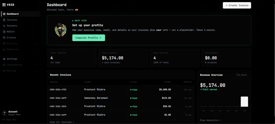Select Clients label in the sidebar

(11, 38)
